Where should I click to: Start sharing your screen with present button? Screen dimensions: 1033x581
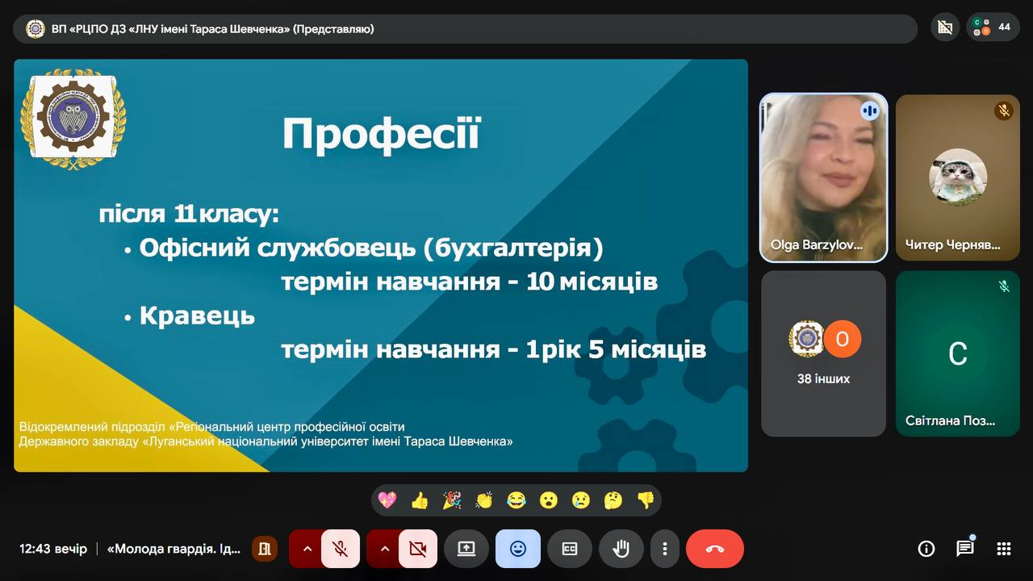coord(466,549)
